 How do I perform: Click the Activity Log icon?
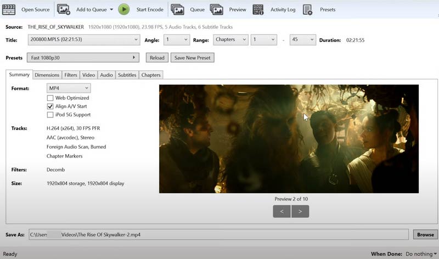[x=258, y=9]
